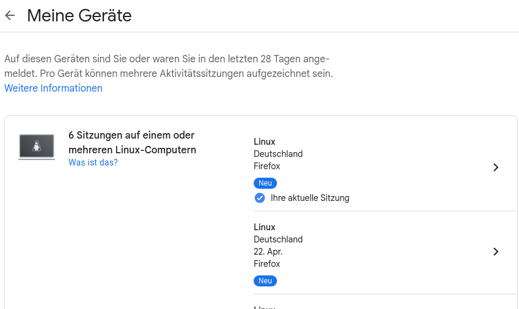Click Firefox in the 22. Apr. session

click(x=267, y=264)
